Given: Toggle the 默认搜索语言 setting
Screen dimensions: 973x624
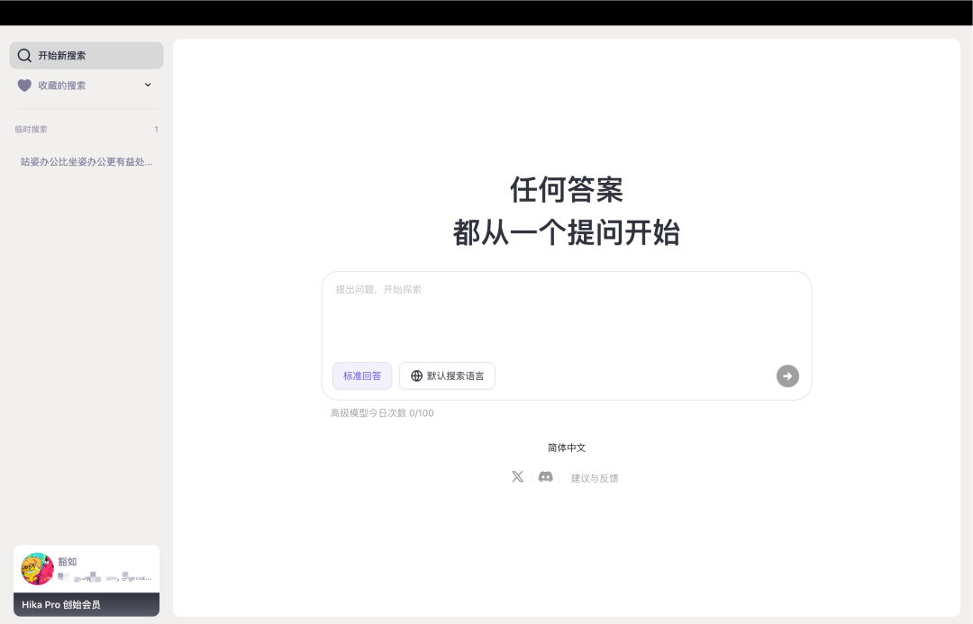Looking at the screenshot, I should click(447, 375).
